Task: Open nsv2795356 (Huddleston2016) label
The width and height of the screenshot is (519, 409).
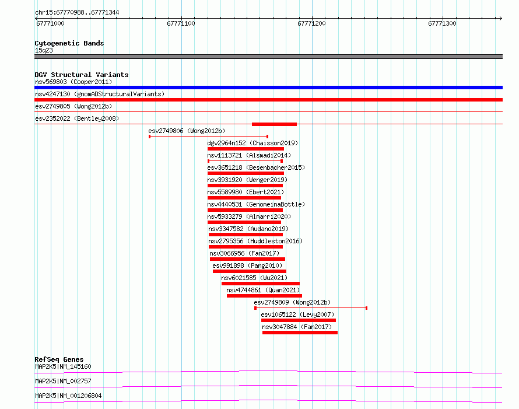Action: click(x=255, y=241)
